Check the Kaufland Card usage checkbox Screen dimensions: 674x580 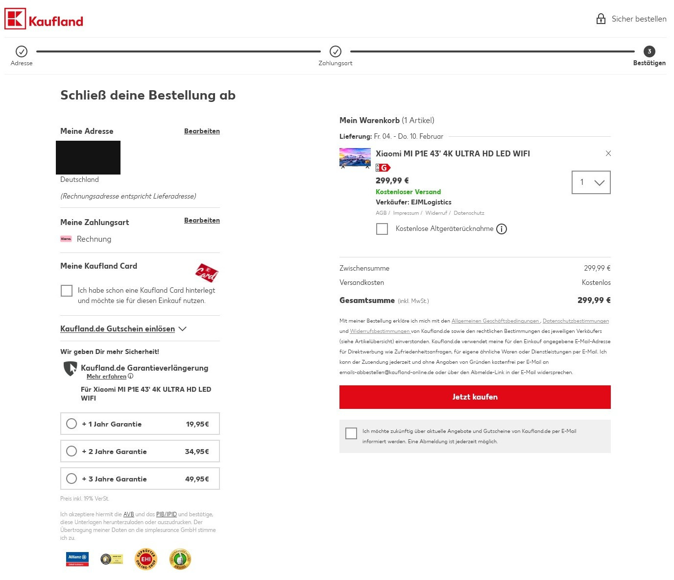click(67, 291)
